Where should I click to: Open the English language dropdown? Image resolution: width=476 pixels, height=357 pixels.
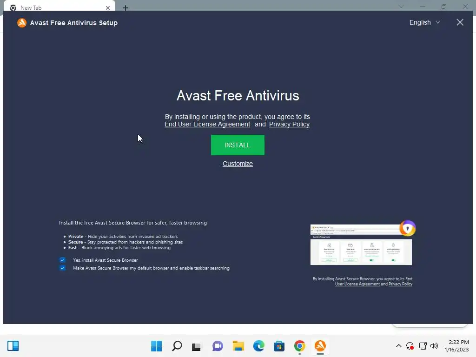(424, 22)
